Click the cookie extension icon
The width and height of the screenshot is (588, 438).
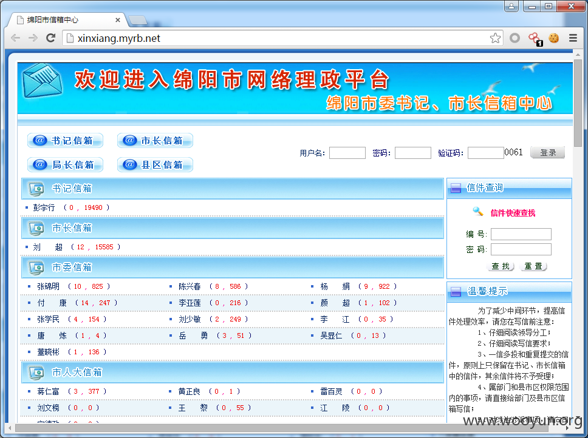coord(554,38)
